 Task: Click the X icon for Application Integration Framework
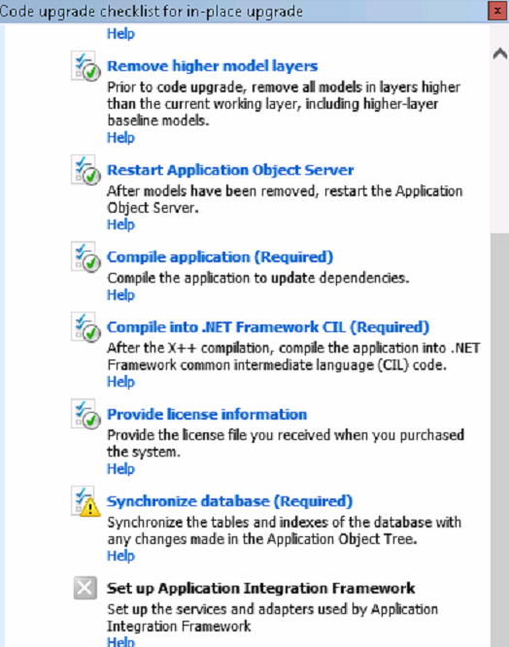pos(85,588)
